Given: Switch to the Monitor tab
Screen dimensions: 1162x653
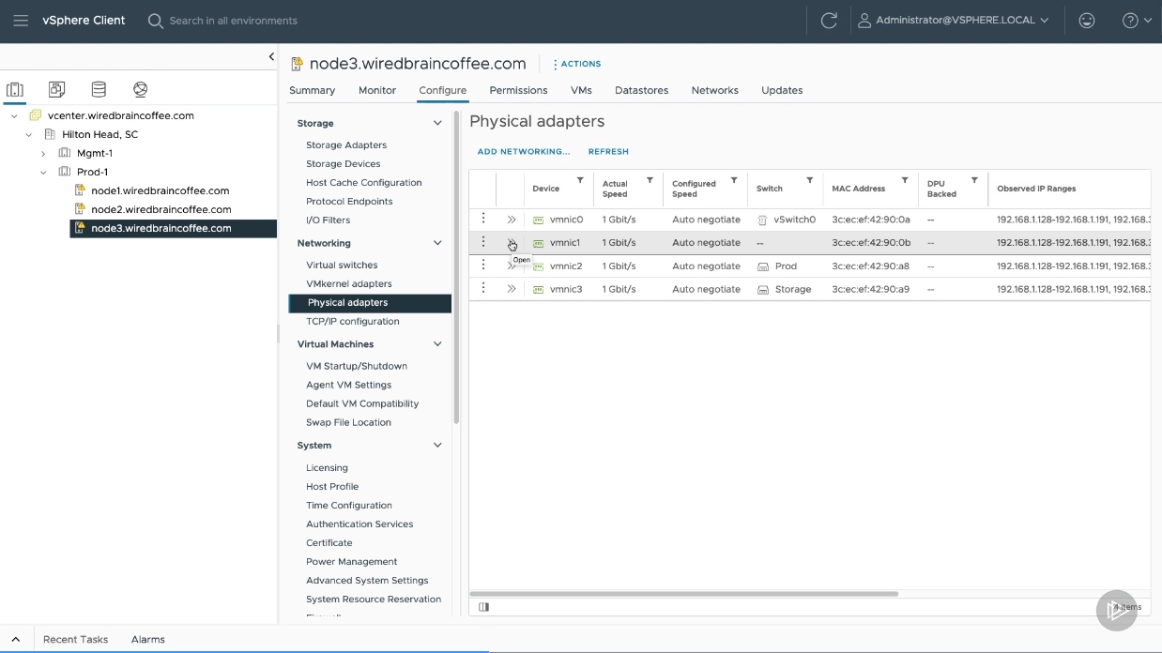Looking at the screenshot, I should (377, 90).
